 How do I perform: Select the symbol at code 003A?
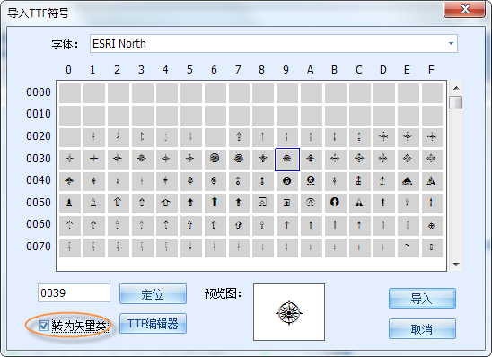click(x=311, y=160)
